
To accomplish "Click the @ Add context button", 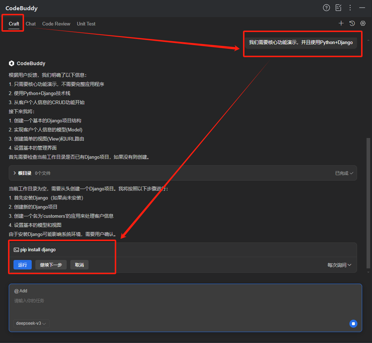I will (x=21, y=291).
